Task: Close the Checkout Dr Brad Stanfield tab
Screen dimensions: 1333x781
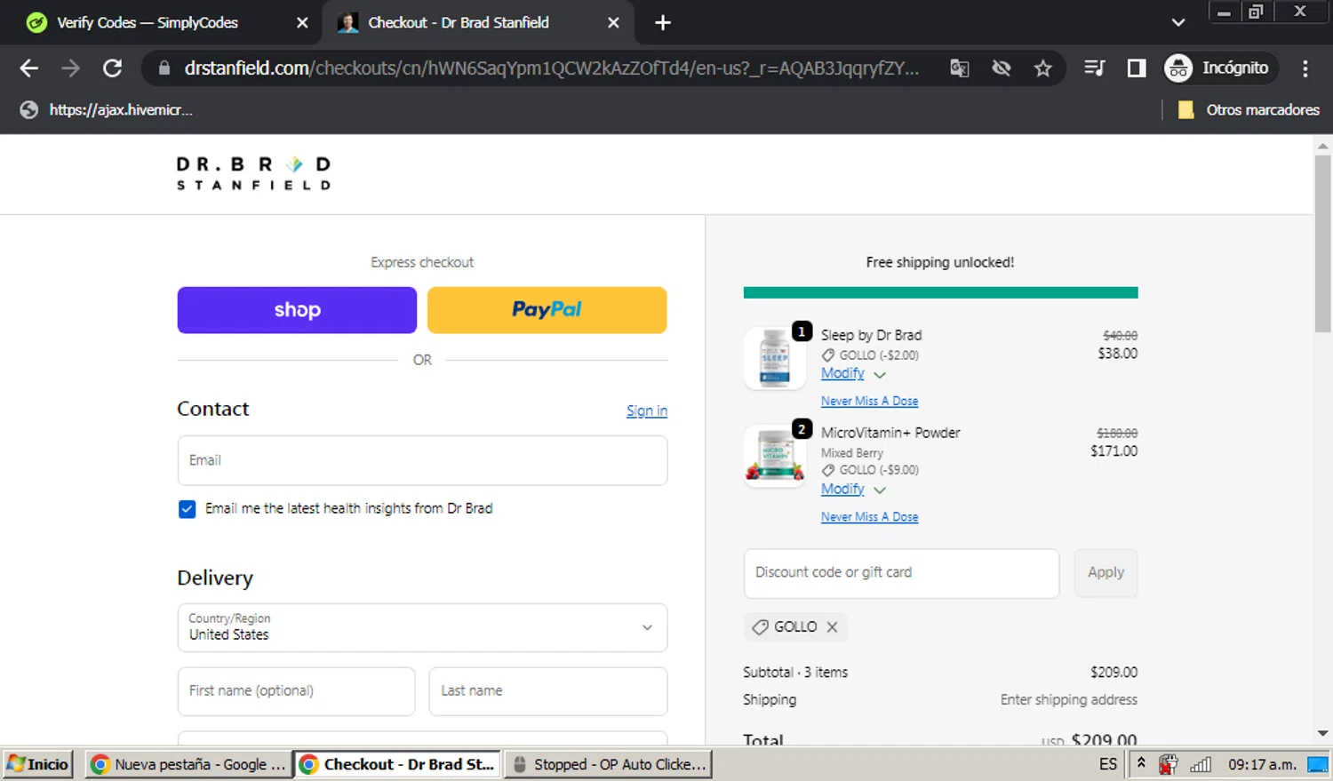Action: click(x=613, y=23)
